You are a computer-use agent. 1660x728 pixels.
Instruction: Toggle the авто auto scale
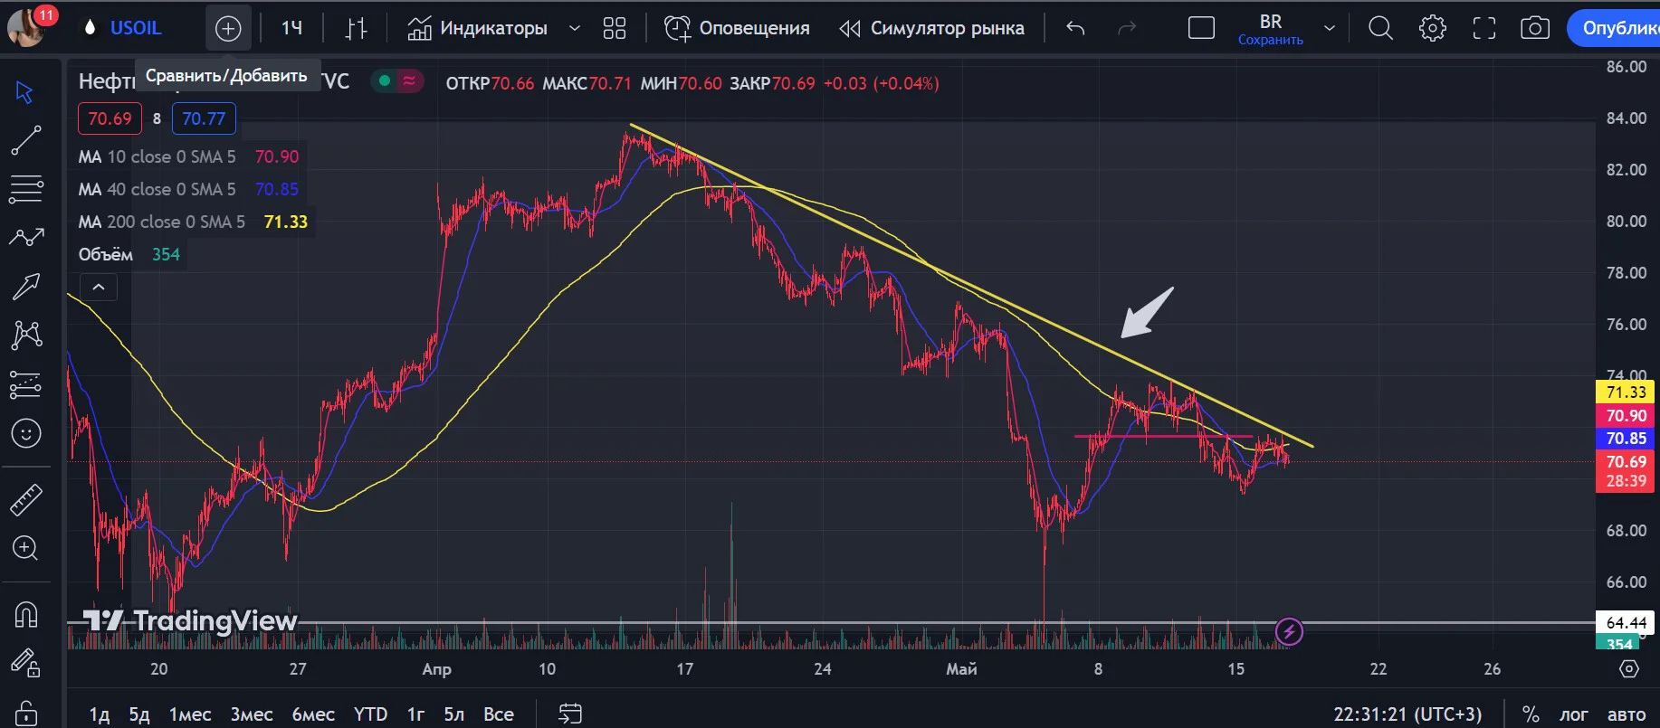1627,714
